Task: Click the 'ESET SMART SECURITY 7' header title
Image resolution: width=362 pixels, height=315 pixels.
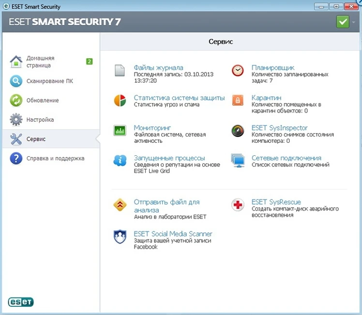Action: click(x=65, y=22)
